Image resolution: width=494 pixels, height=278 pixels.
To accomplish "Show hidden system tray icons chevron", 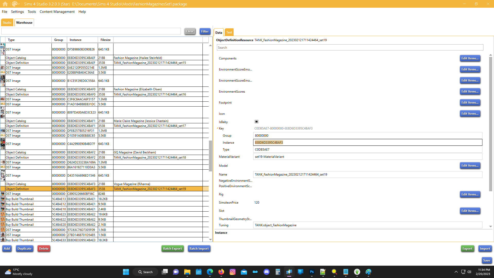I will click(456, 272).
